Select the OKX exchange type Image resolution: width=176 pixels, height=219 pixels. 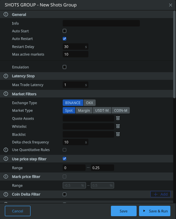(90, 103)
